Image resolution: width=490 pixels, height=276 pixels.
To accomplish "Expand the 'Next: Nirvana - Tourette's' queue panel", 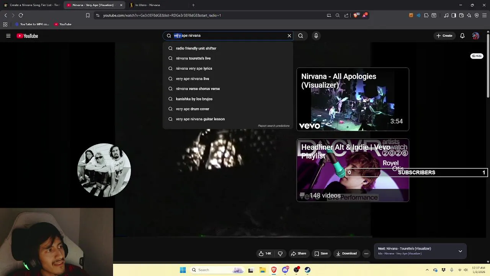I will point(460,251).
